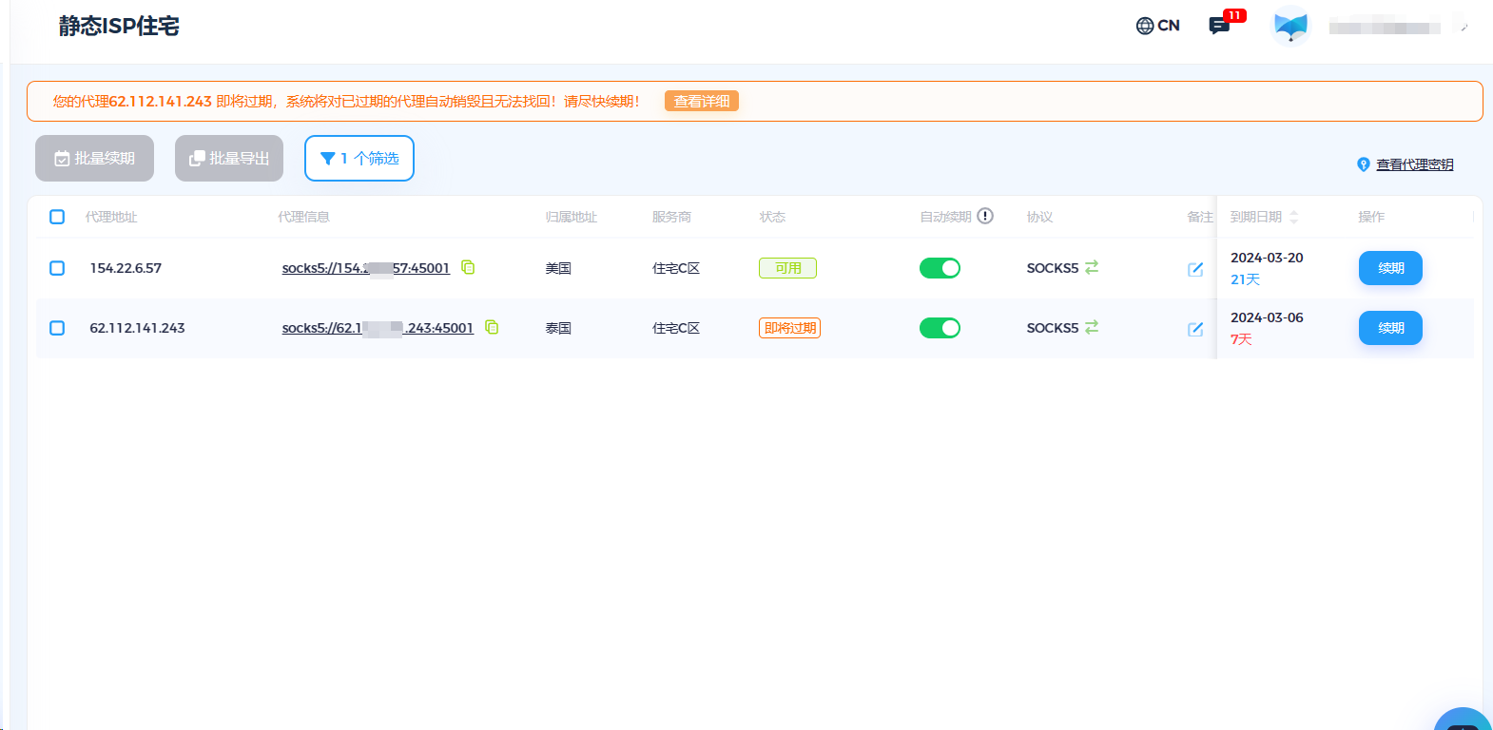
Task: Click 批量续期 batch renew button
Action: pyautogui.click(x=94, y=158)
